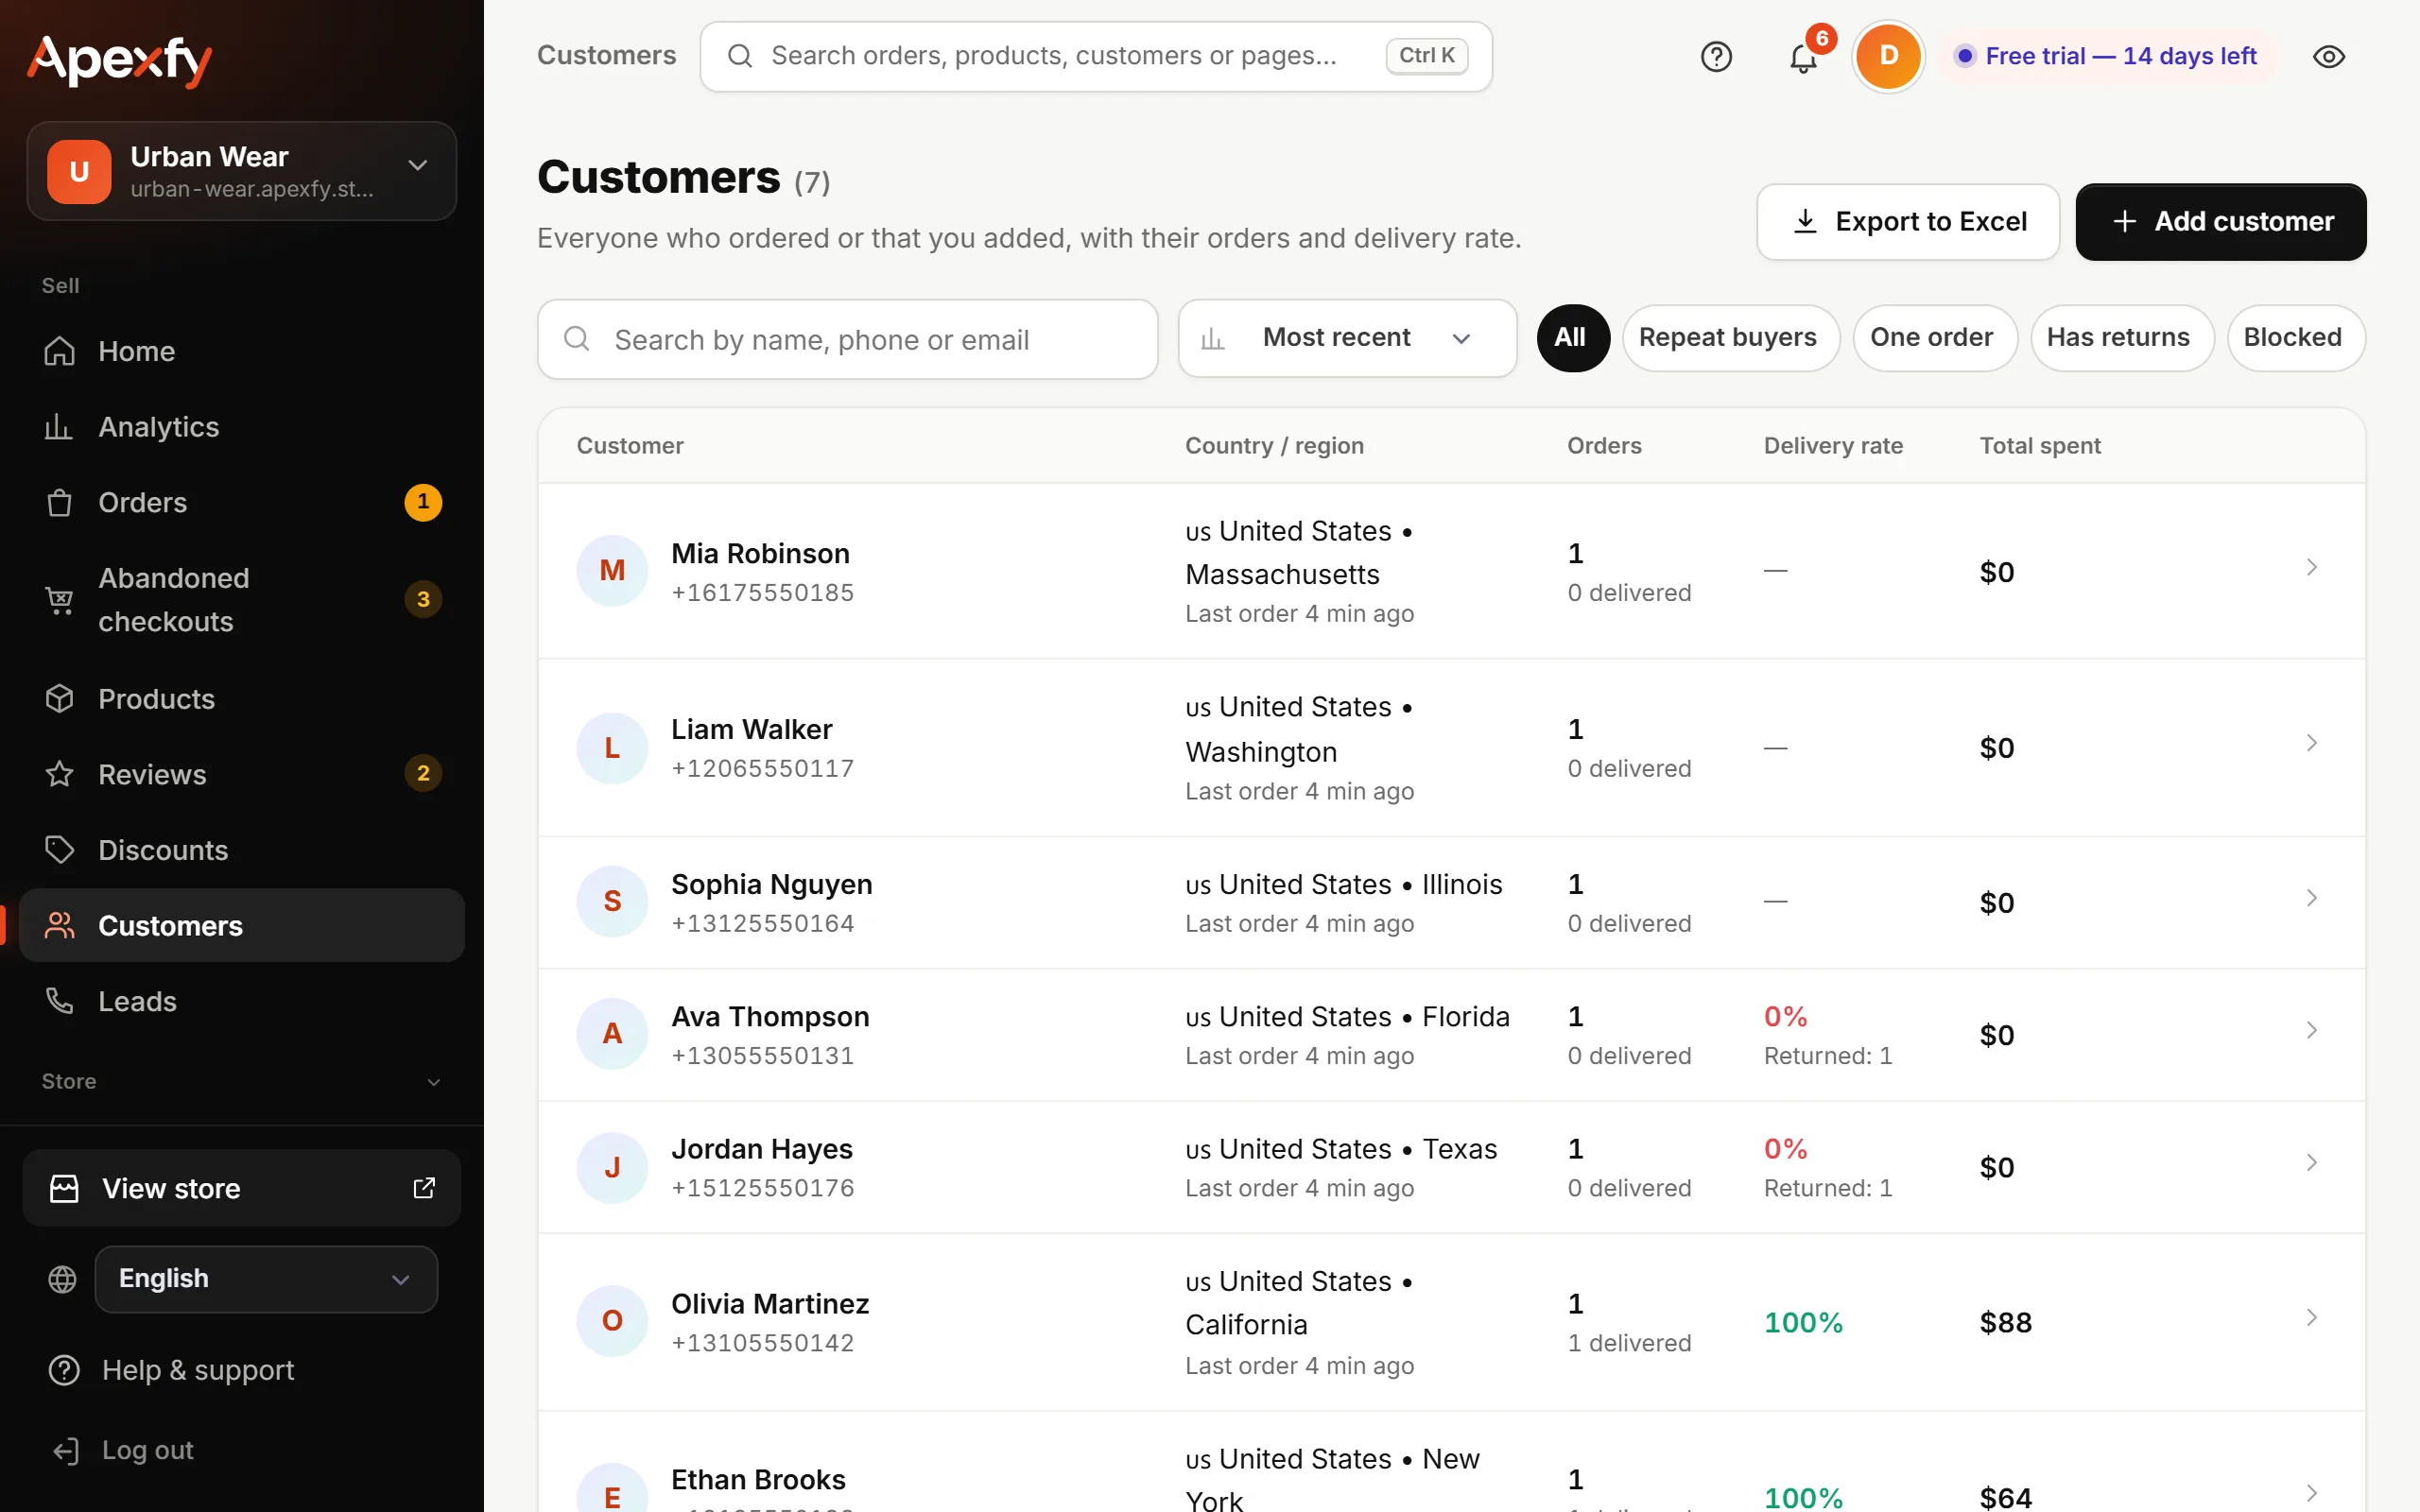The image size is (2420, 1512).
Task: Select the Repeat buyers filter
Action: (x=1730, y=338)
